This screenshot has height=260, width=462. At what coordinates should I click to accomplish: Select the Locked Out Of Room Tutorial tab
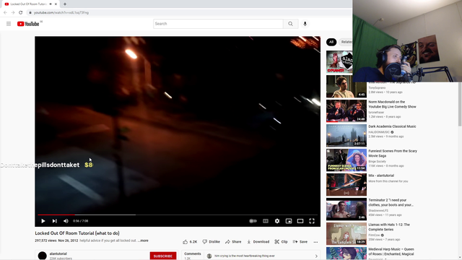coord(28,4)
